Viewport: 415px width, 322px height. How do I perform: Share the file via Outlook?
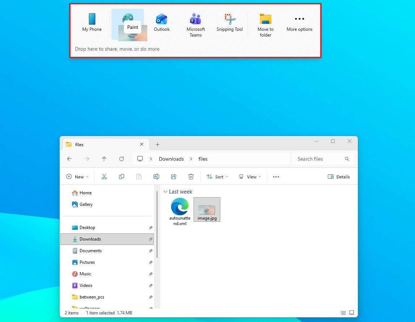[x=161, y=22]
